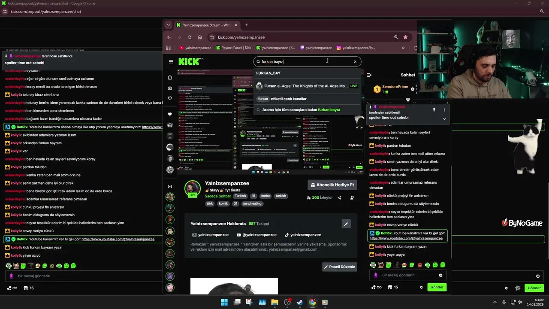Open Steam from the taskbar

[x=300, y=302]
